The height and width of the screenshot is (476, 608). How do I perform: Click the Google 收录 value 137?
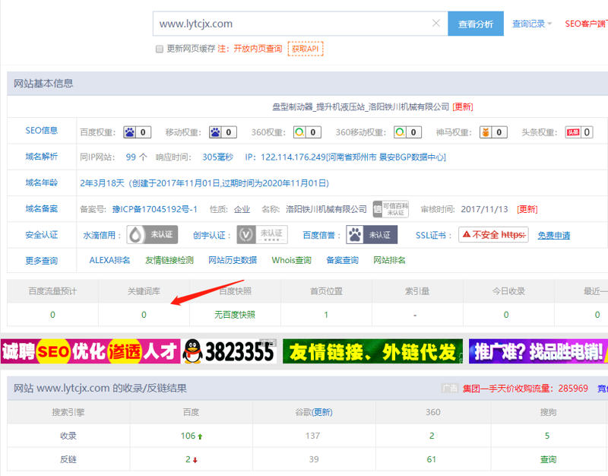(x=312, y=436)
